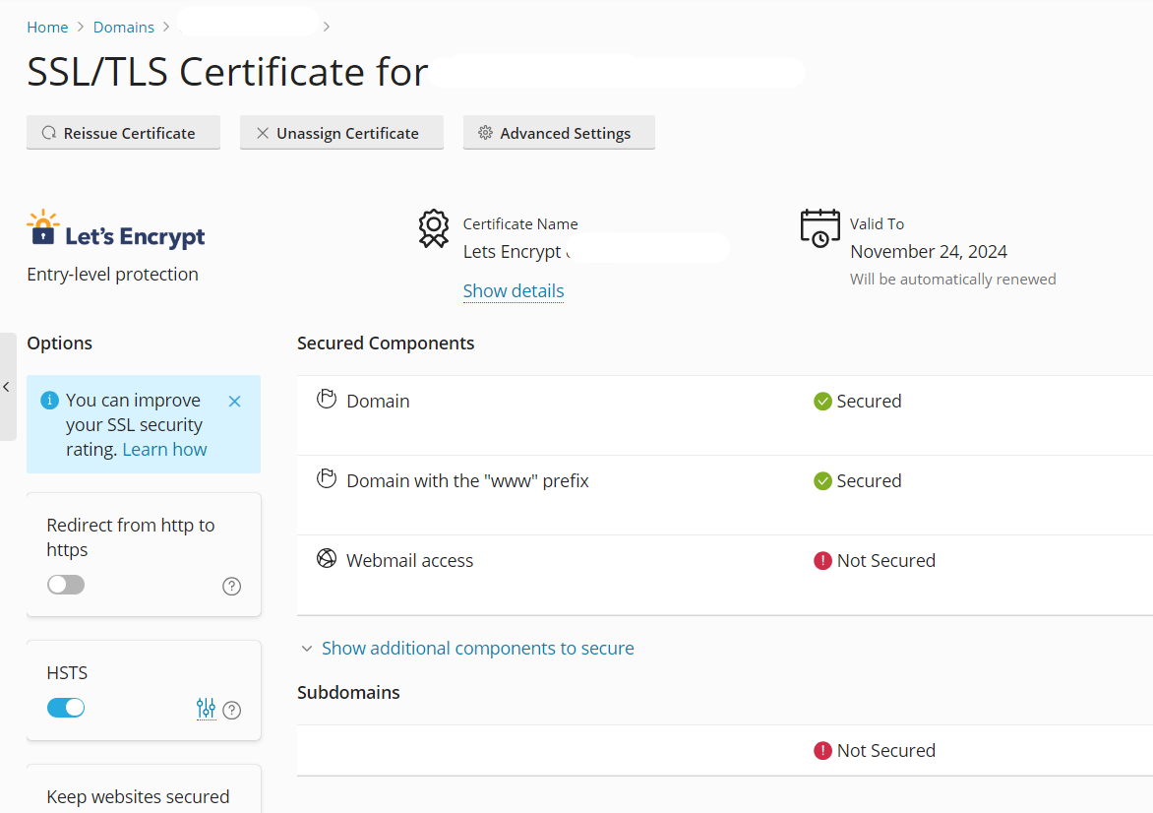The height and width of the screenshot is (813, 1153).
Task: Click the Reissue Certificate button
Action: tap(123, 132)
